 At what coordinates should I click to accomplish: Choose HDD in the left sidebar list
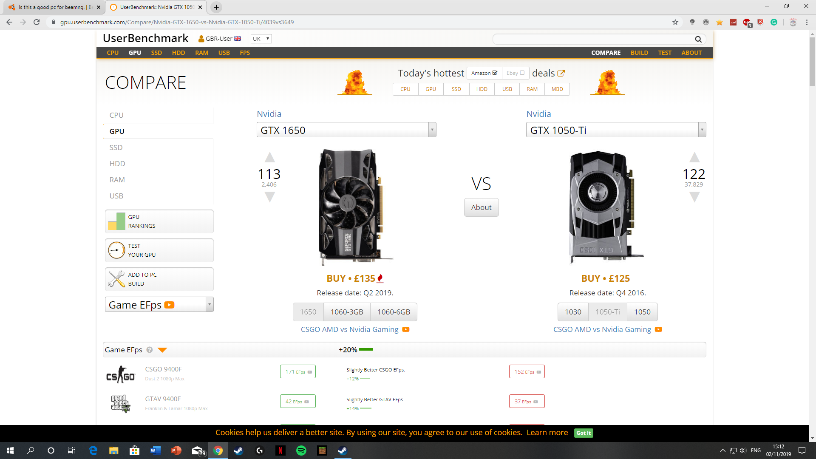click(x=117, y=164)
